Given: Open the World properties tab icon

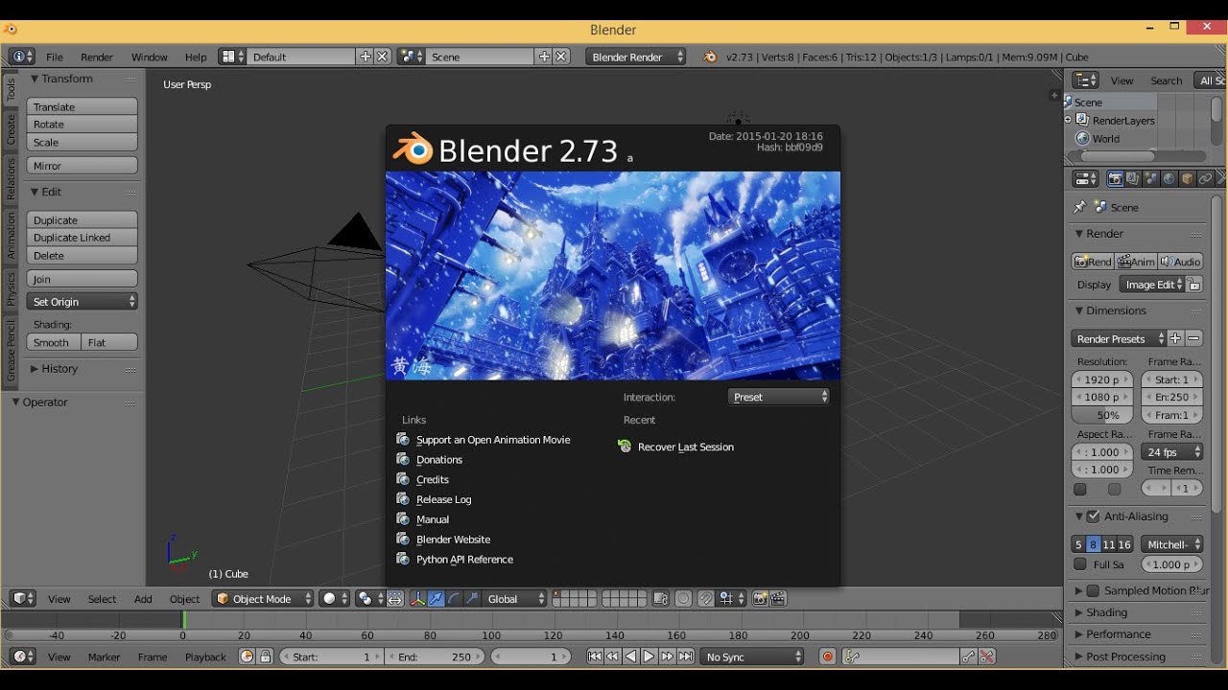Looking at the screenshot, I should [1169, 179].
